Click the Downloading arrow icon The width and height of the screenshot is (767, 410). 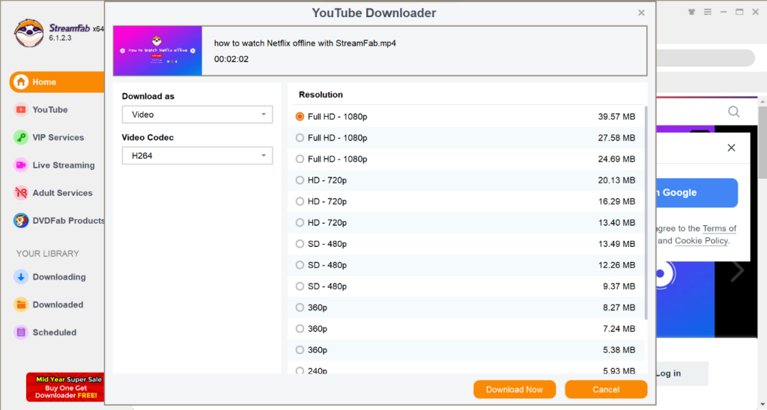[x=20, y=277]
